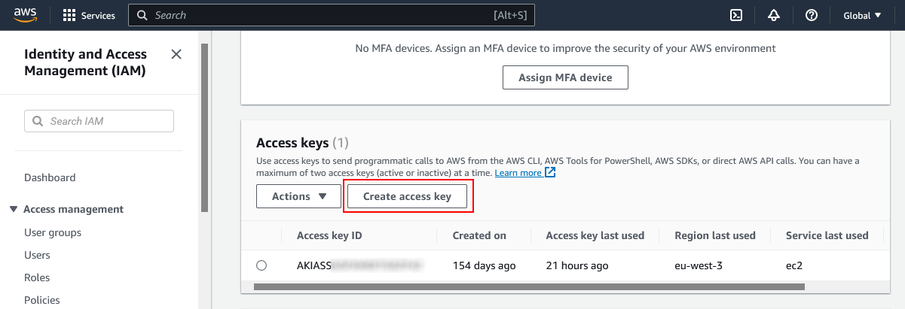Screen dimensions: 905x309
Task: Click the Access key last used header
Action: click(595, 235)
